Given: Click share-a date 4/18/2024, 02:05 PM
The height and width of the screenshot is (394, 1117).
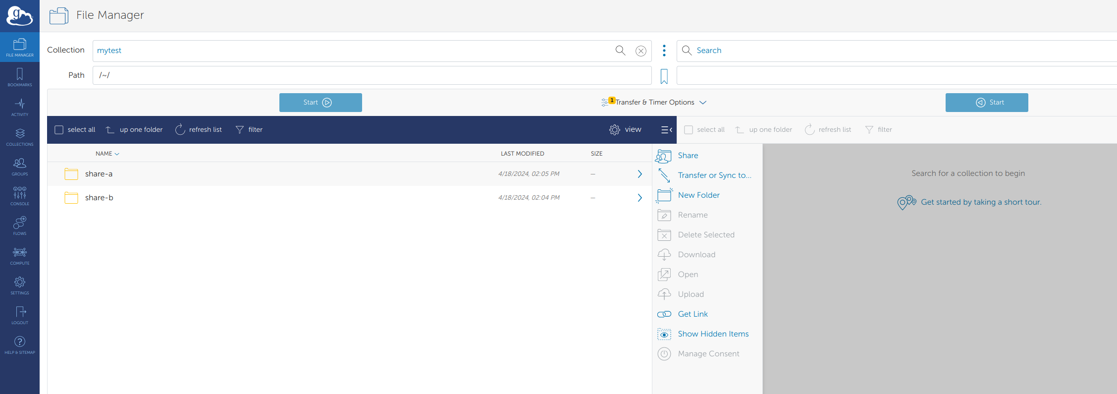Looking at the screenshot, I should [x=529, y=174].
